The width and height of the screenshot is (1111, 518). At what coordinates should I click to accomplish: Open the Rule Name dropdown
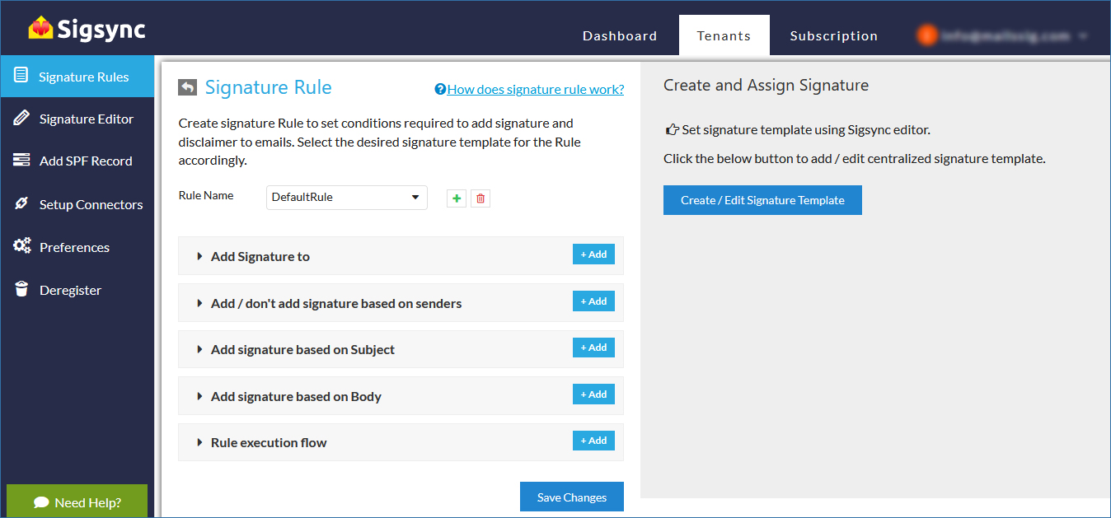pyautogui.click(x=346, y=198)
